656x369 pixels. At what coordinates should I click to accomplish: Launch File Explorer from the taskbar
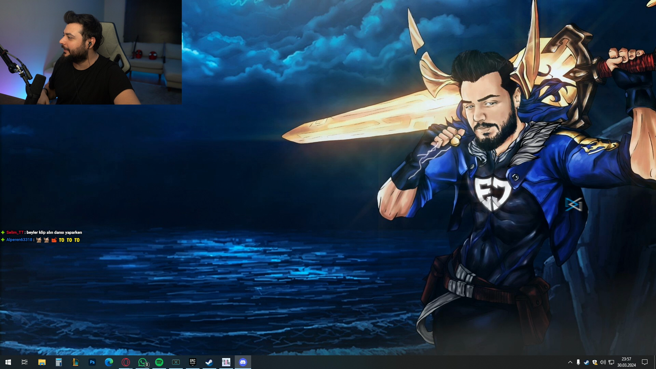coord(42,362)
